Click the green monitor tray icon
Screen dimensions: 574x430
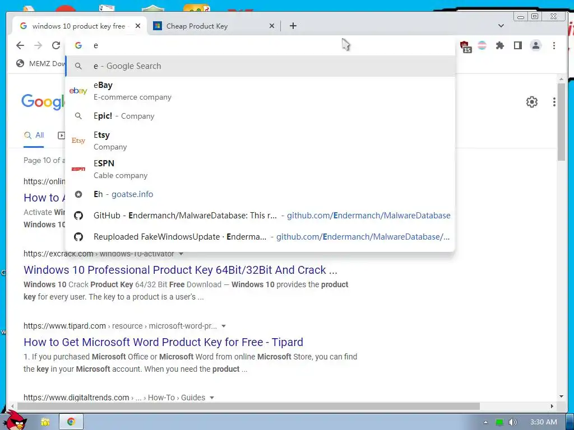click(x=499, y=422)
